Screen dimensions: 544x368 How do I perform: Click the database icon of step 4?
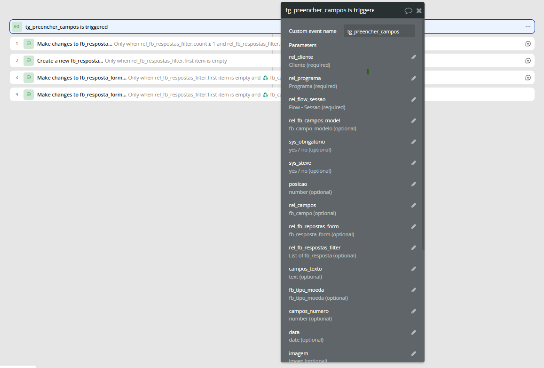[x=29, y=95]
